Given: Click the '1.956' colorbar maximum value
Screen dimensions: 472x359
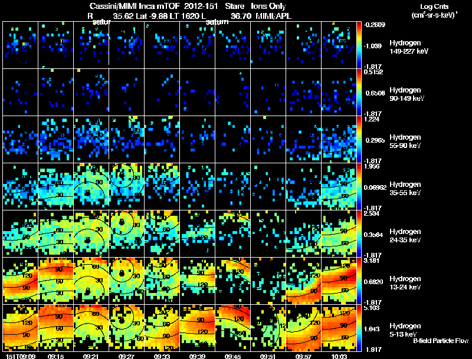Looking at the screenshot, I should [372, 166].
